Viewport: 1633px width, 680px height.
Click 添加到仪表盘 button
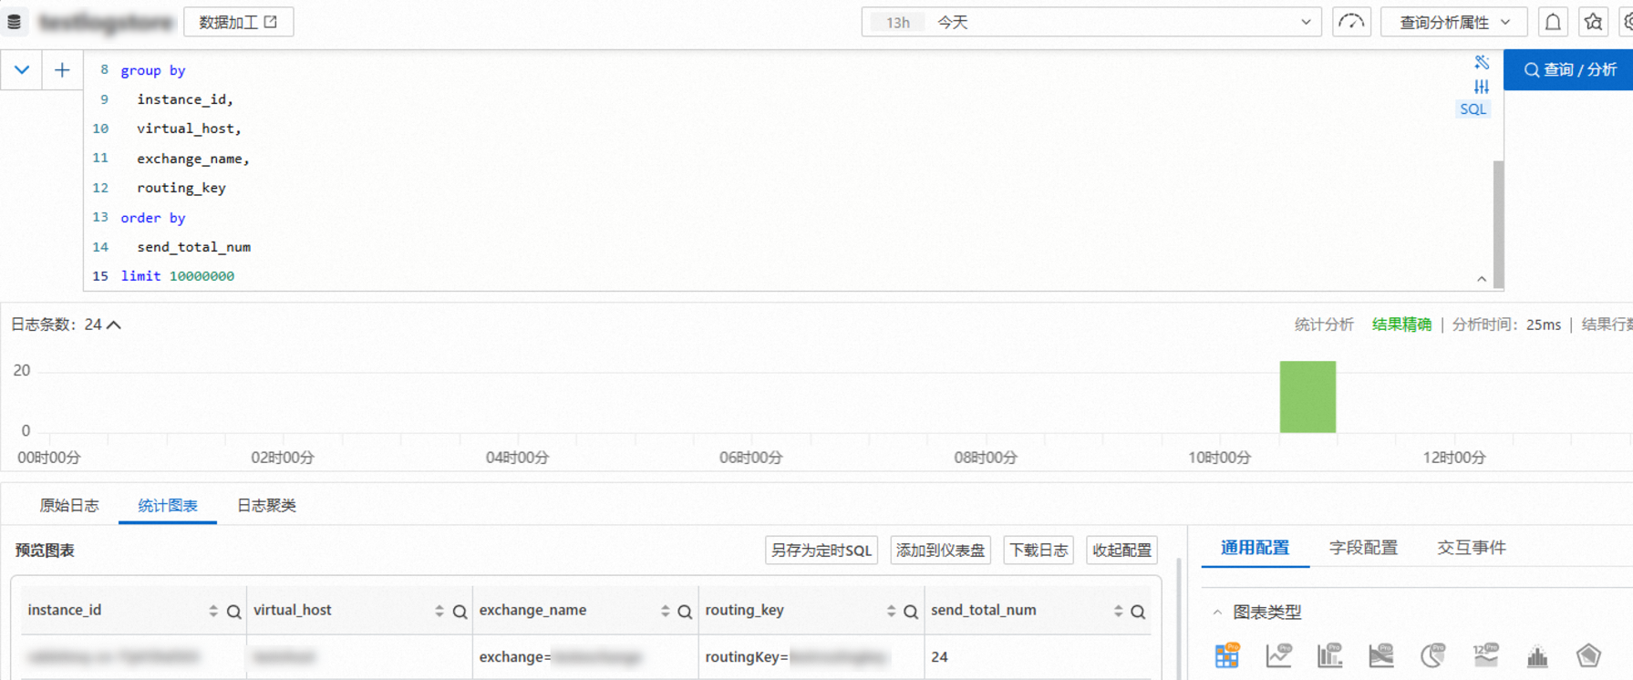941,550
